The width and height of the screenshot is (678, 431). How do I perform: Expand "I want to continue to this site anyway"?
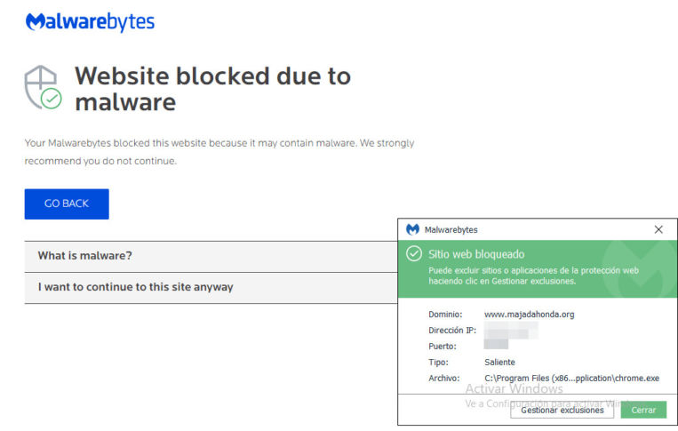point(135,287)
